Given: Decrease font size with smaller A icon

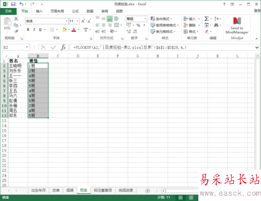Looking at the screenshot, I should [89, 21].
